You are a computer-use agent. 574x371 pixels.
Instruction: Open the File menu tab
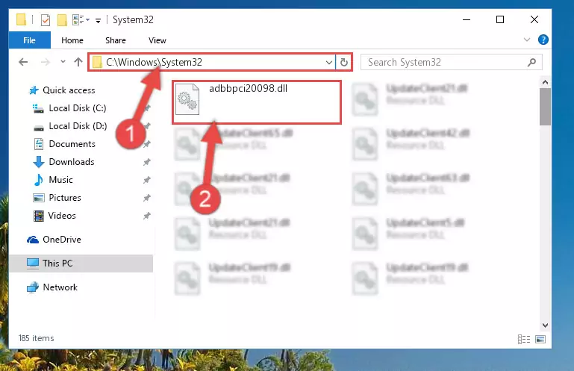[29, 40]
